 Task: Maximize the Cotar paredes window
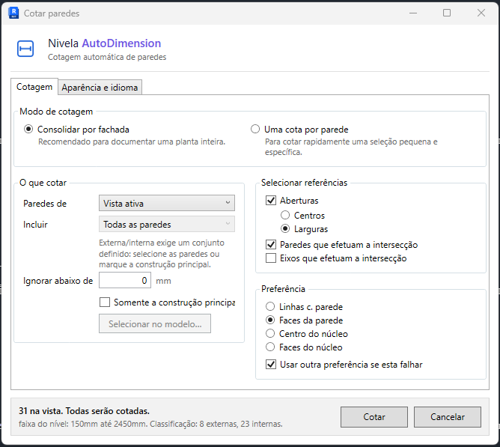pyautogui.click(x=447, y=13)
